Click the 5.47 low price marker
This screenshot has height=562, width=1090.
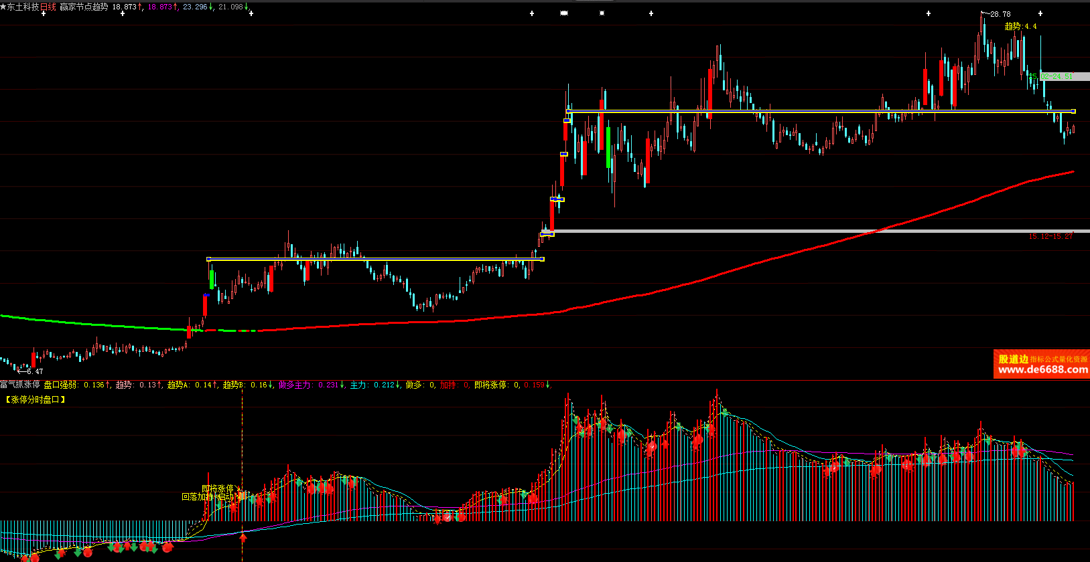[x=35, y=371]
